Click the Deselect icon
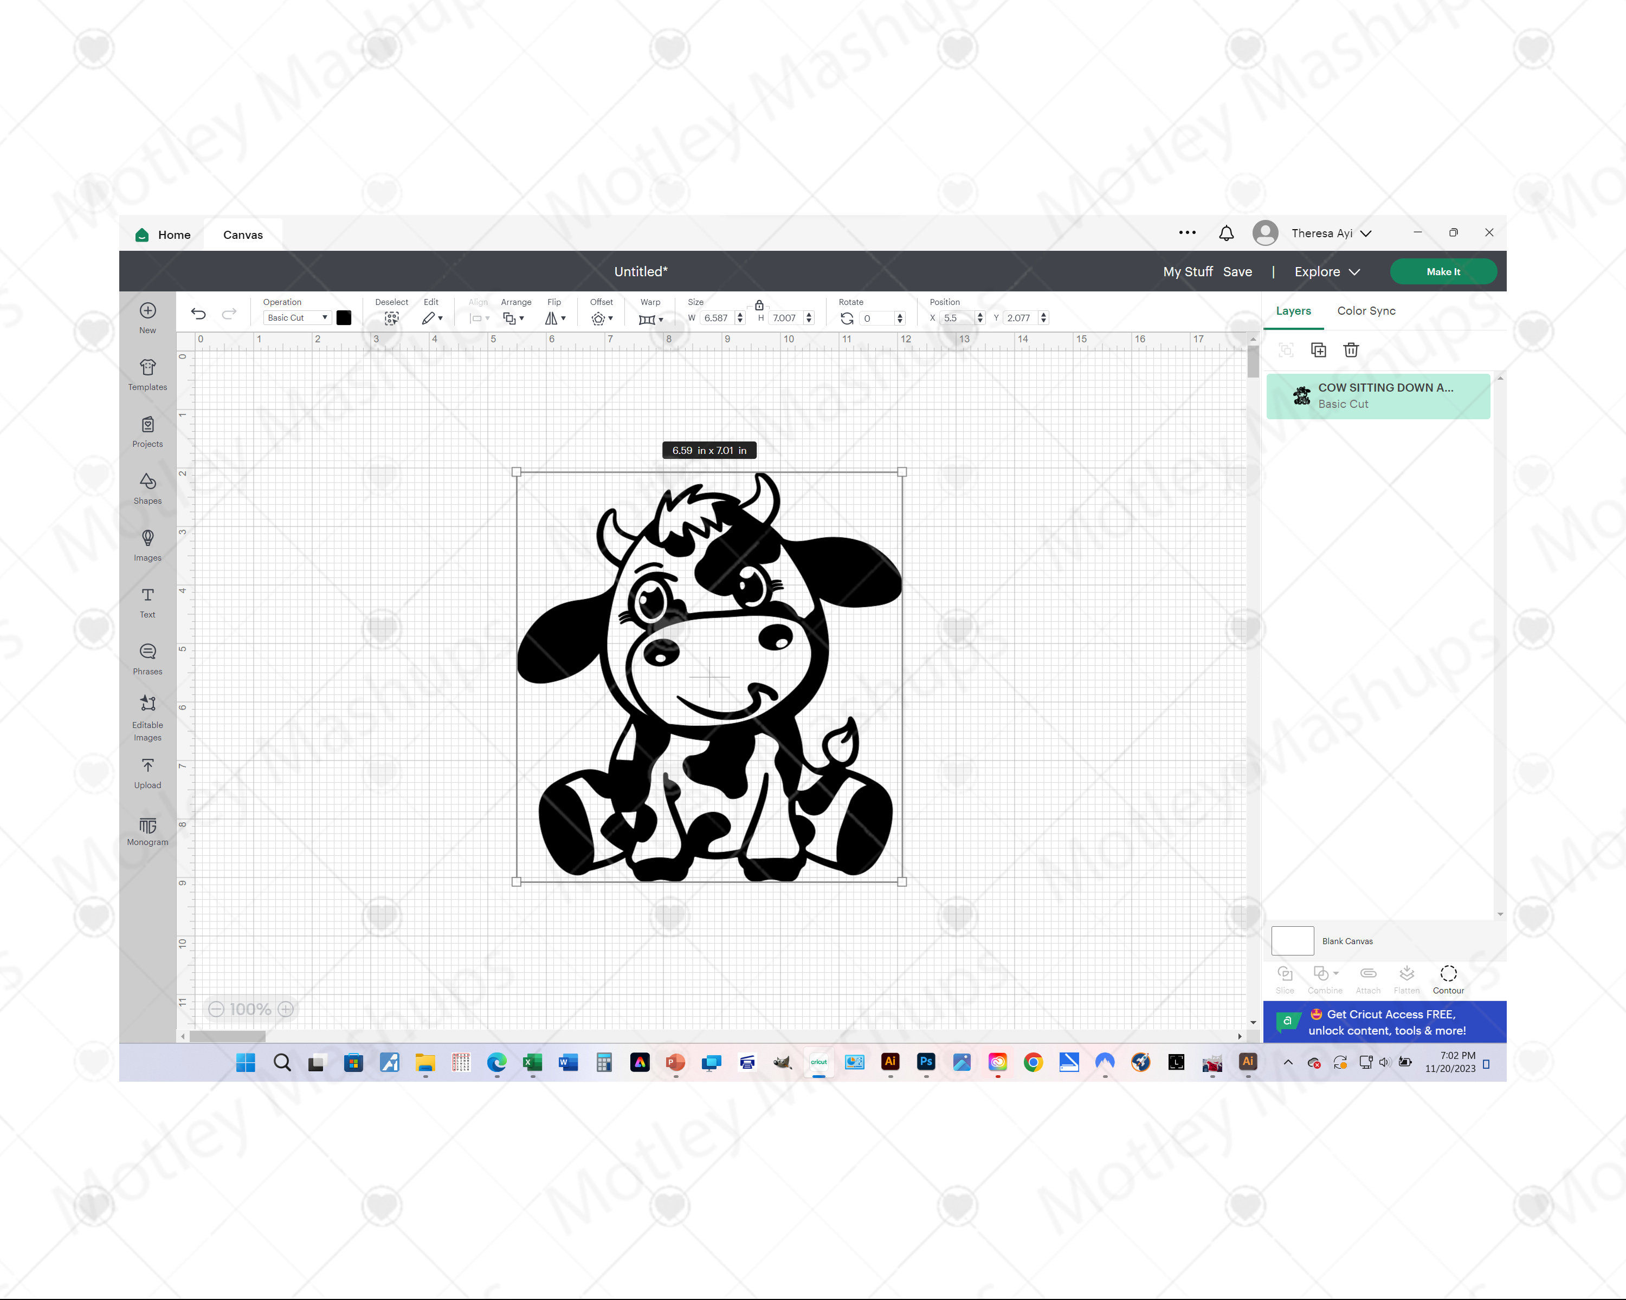 click(x=391, y=317)
